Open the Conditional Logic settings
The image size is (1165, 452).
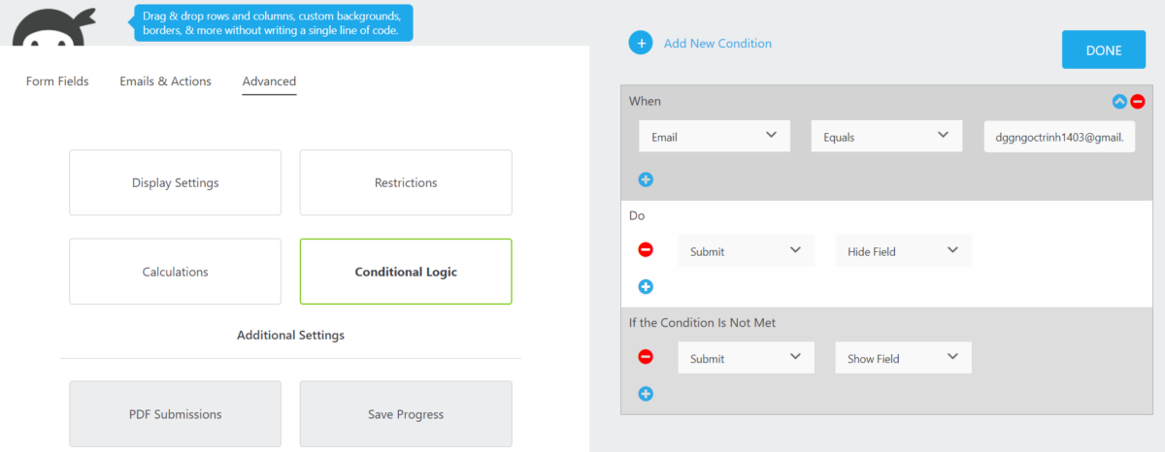[406, 272]
